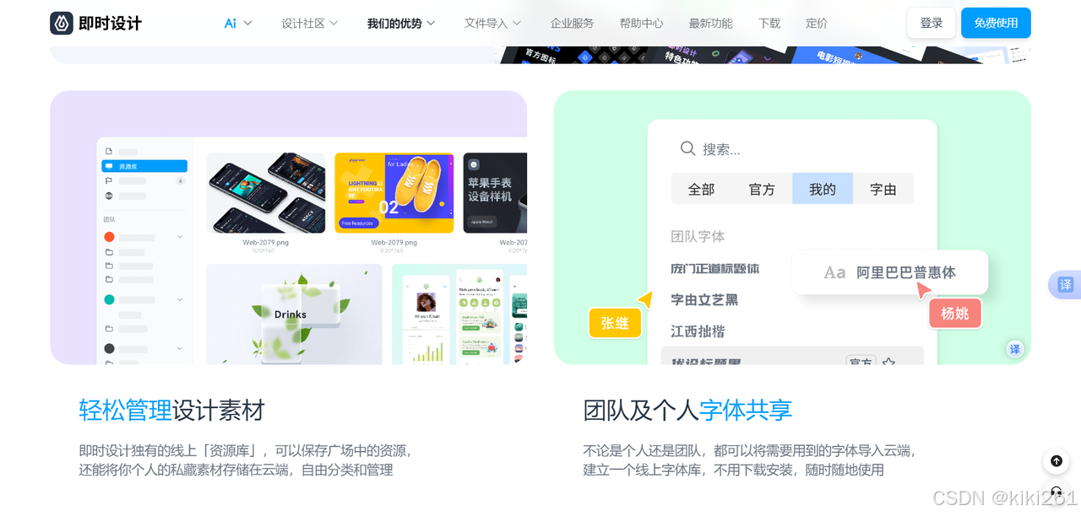The width and height of the screenshot is (1081, 516).
Task: Collapse the orange team chevron
Action: coord(180,238)
